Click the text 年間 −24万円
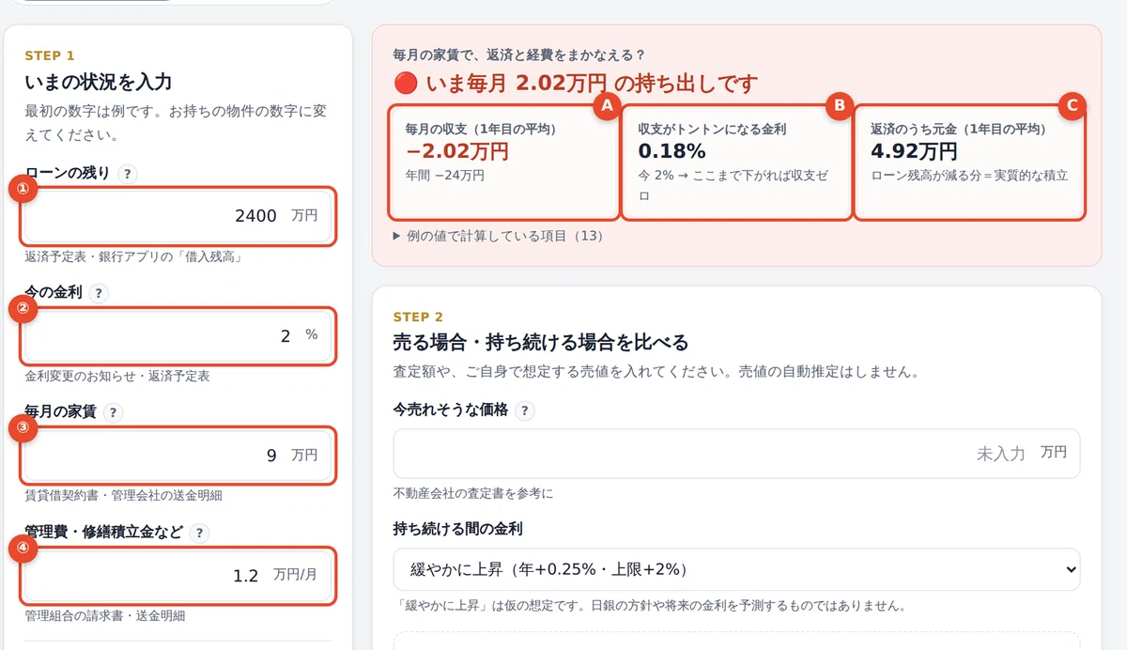The image size is (1127, 650). [444, 176]
